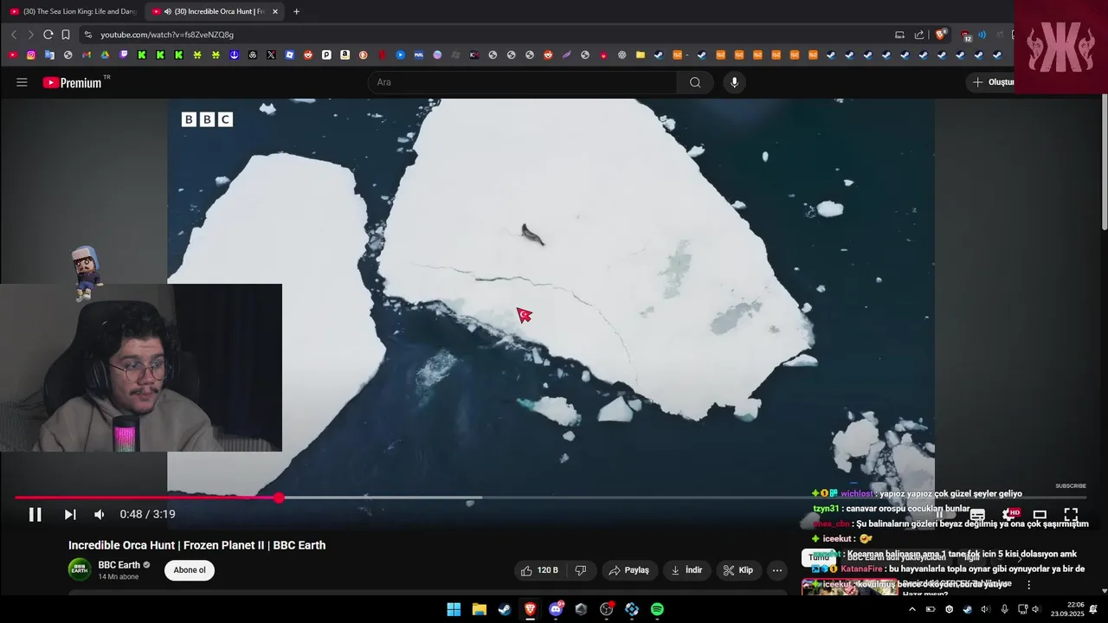Open the Oluştur create menu
The height and width of the screenshot is (623, 1108).
[x=992, y=82]
